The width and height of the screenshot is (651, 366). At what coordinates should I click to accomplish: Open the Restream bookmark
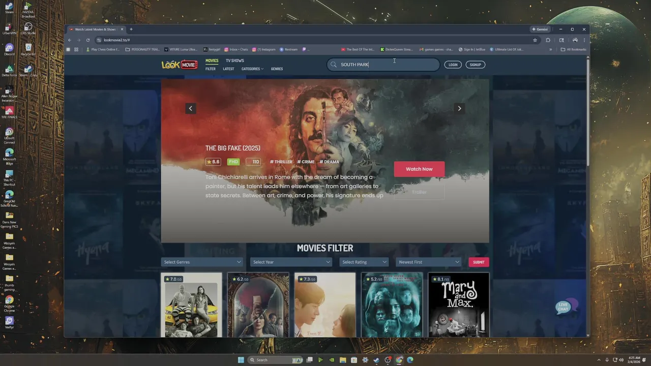[x=289, y=50]
